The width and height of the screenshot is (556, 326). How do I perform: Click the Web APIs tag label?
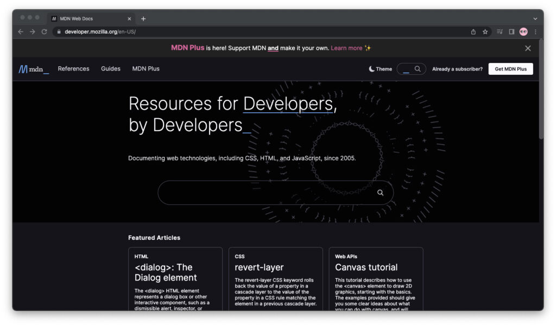346,257
